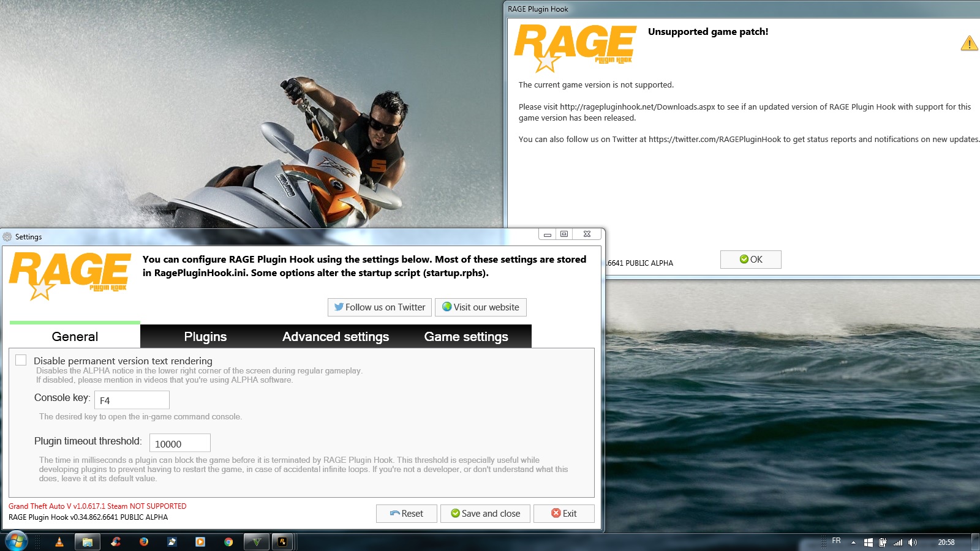Click the Show Desktop strip at the taskbar end

[x=975, y=542]
